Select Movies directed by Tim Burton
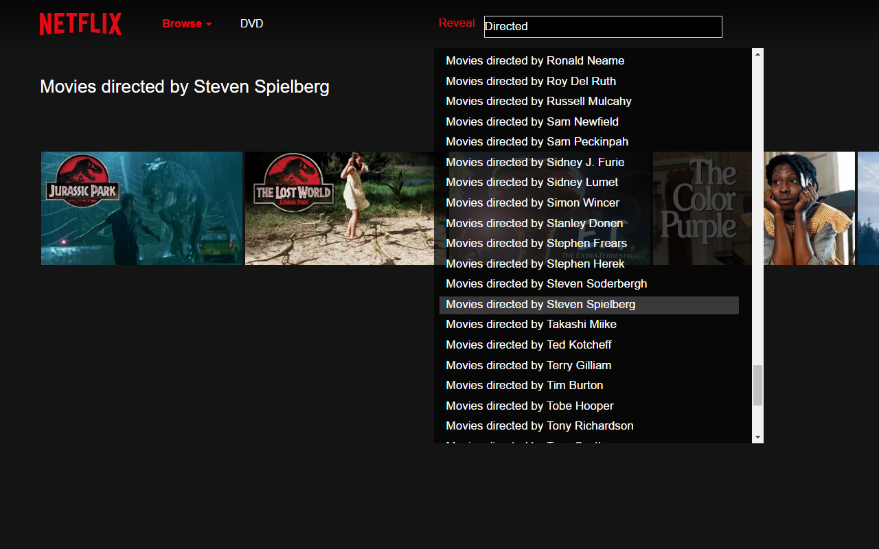Viewport: 879px width, 549px height. (x=589, y=385)
